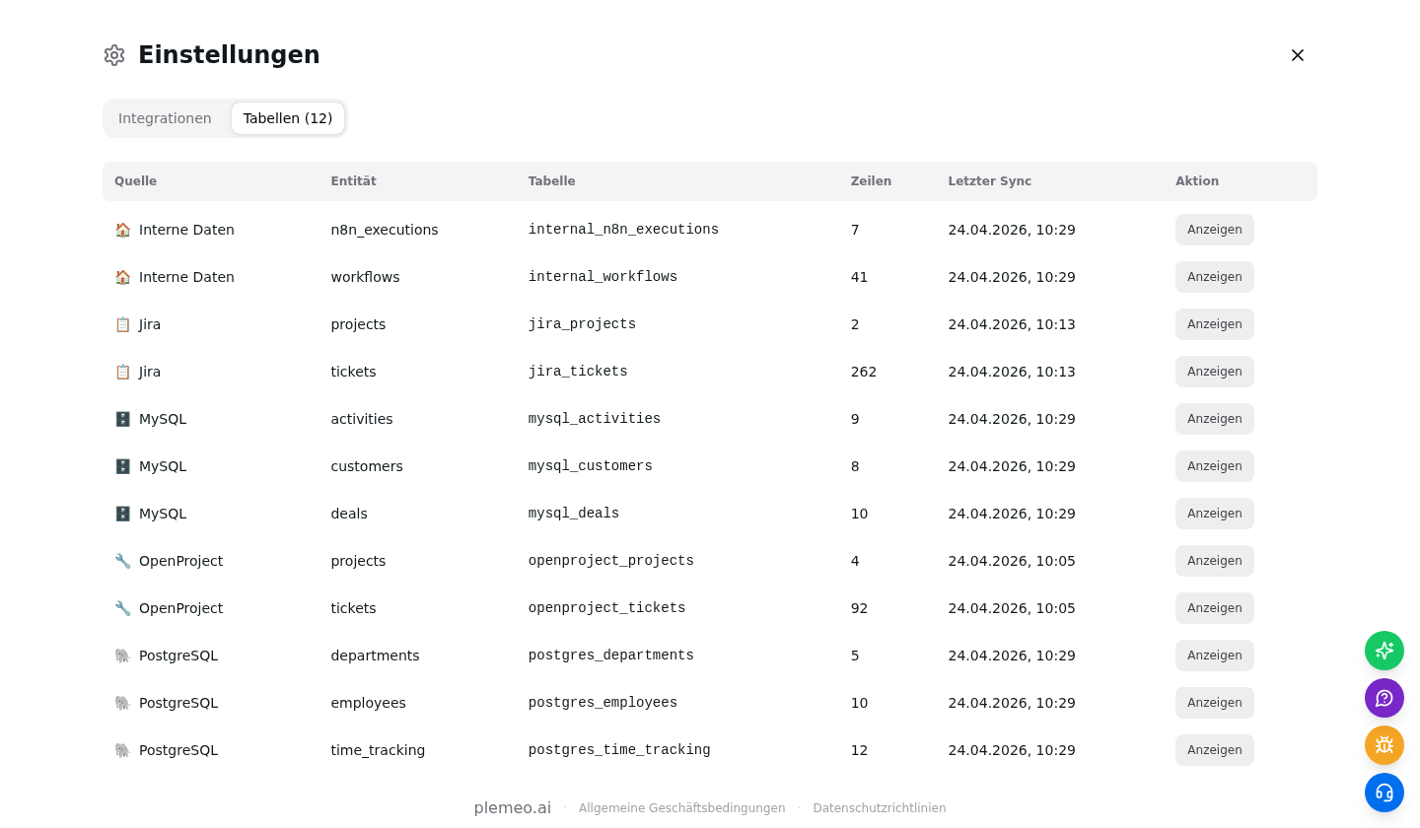This screenshot has height=828, width=1420.
Task: Click the house icon in the n8n_executions row
Action: 122,230
